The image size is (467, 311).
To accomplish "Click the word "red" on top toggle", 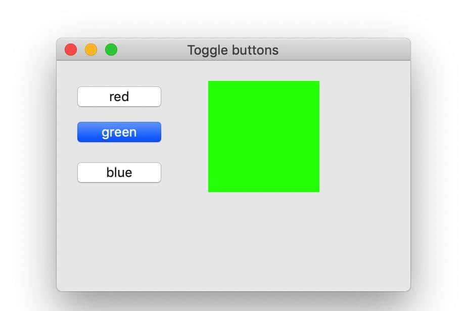I will 119,97.
